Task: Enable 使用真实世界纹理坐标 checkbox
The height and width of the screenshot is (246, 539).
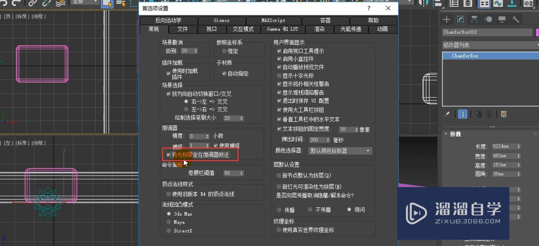Action: (279, 230)
